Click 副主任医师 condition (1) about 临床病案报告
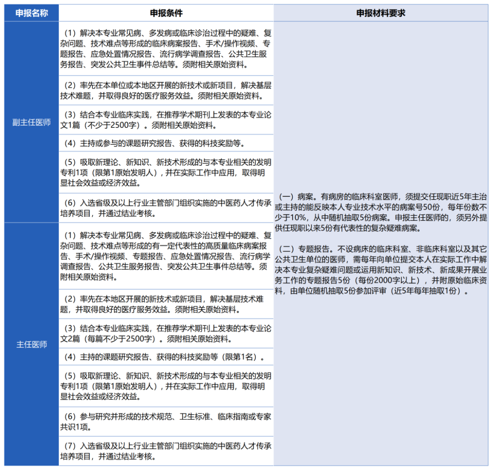493x470 pixels. click(x=166, y=48)
